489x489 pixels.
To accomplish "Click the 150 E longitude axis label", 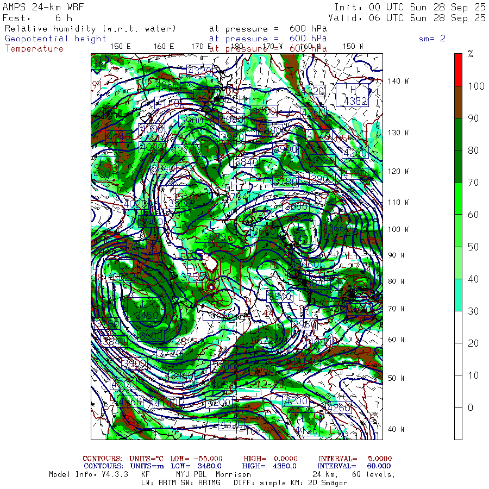I will tap(120, 46).
